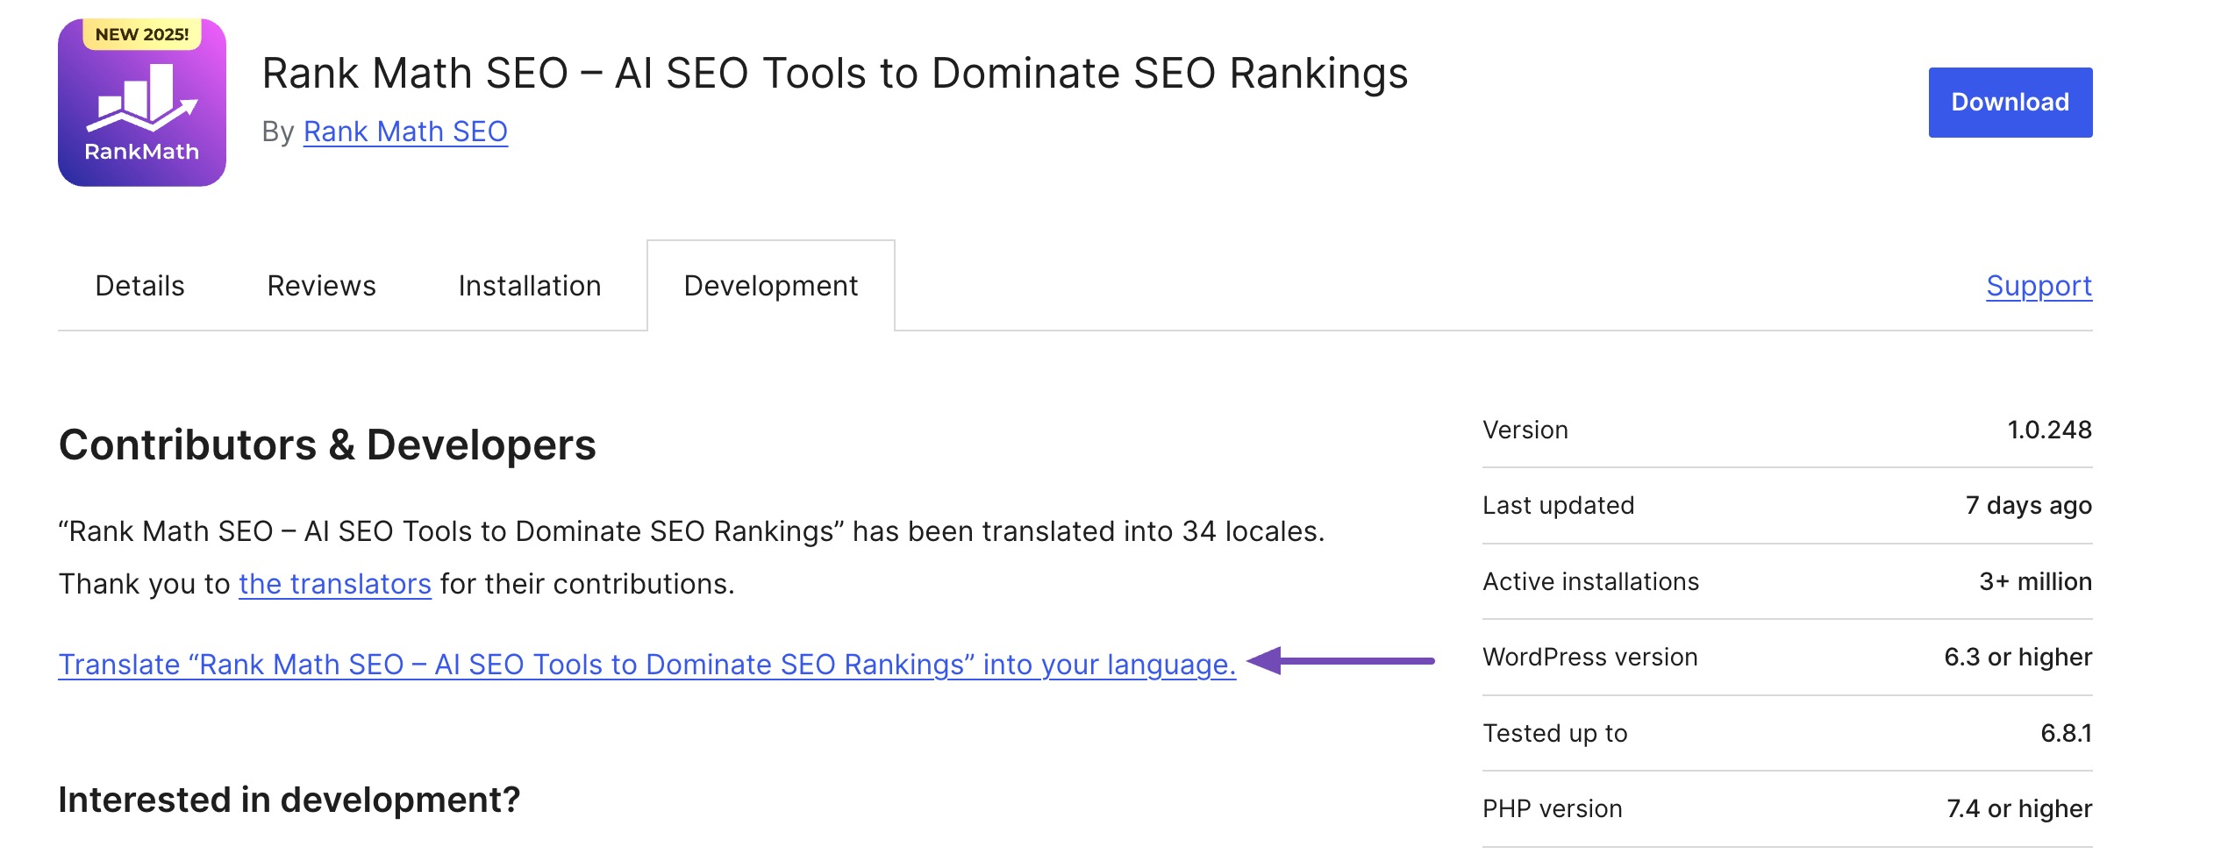The image size is (2214, 868).
Task: Click the NEW 2025! badge on logo
Action: (x=142, y=34)
